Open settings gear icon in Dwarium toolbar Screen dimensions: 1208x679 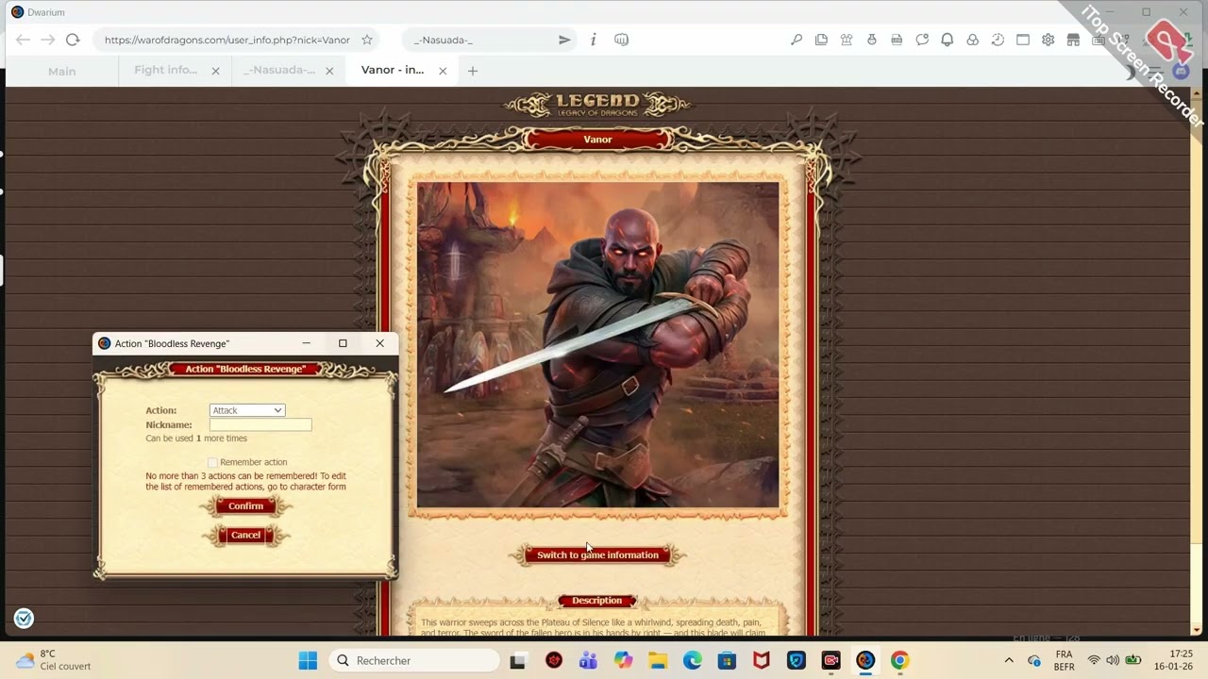[1048, 40]
